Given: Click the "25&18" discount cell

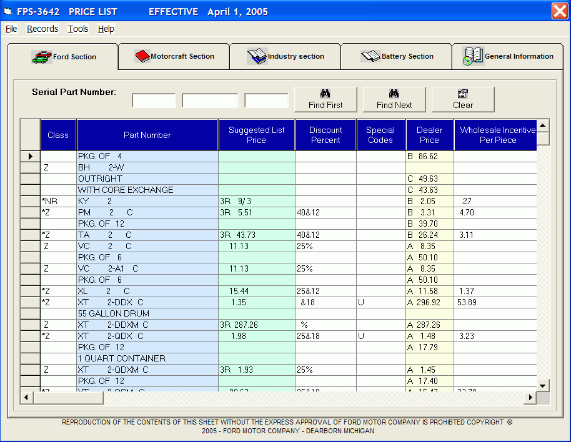Looking at the screenshot, I should pyautogui.click(x=325, y=336).
